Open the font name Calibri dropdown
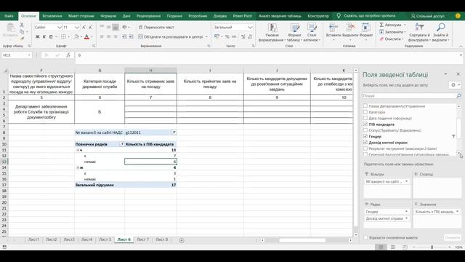 [x=60, y=28]
